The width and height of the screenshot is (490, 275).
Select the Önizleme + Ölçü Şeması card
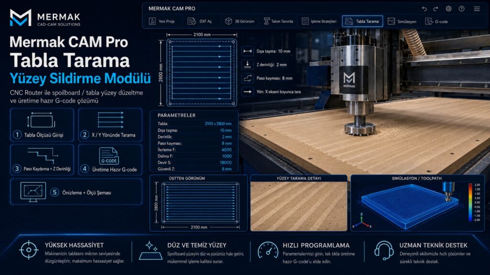(x=76, y=191)
